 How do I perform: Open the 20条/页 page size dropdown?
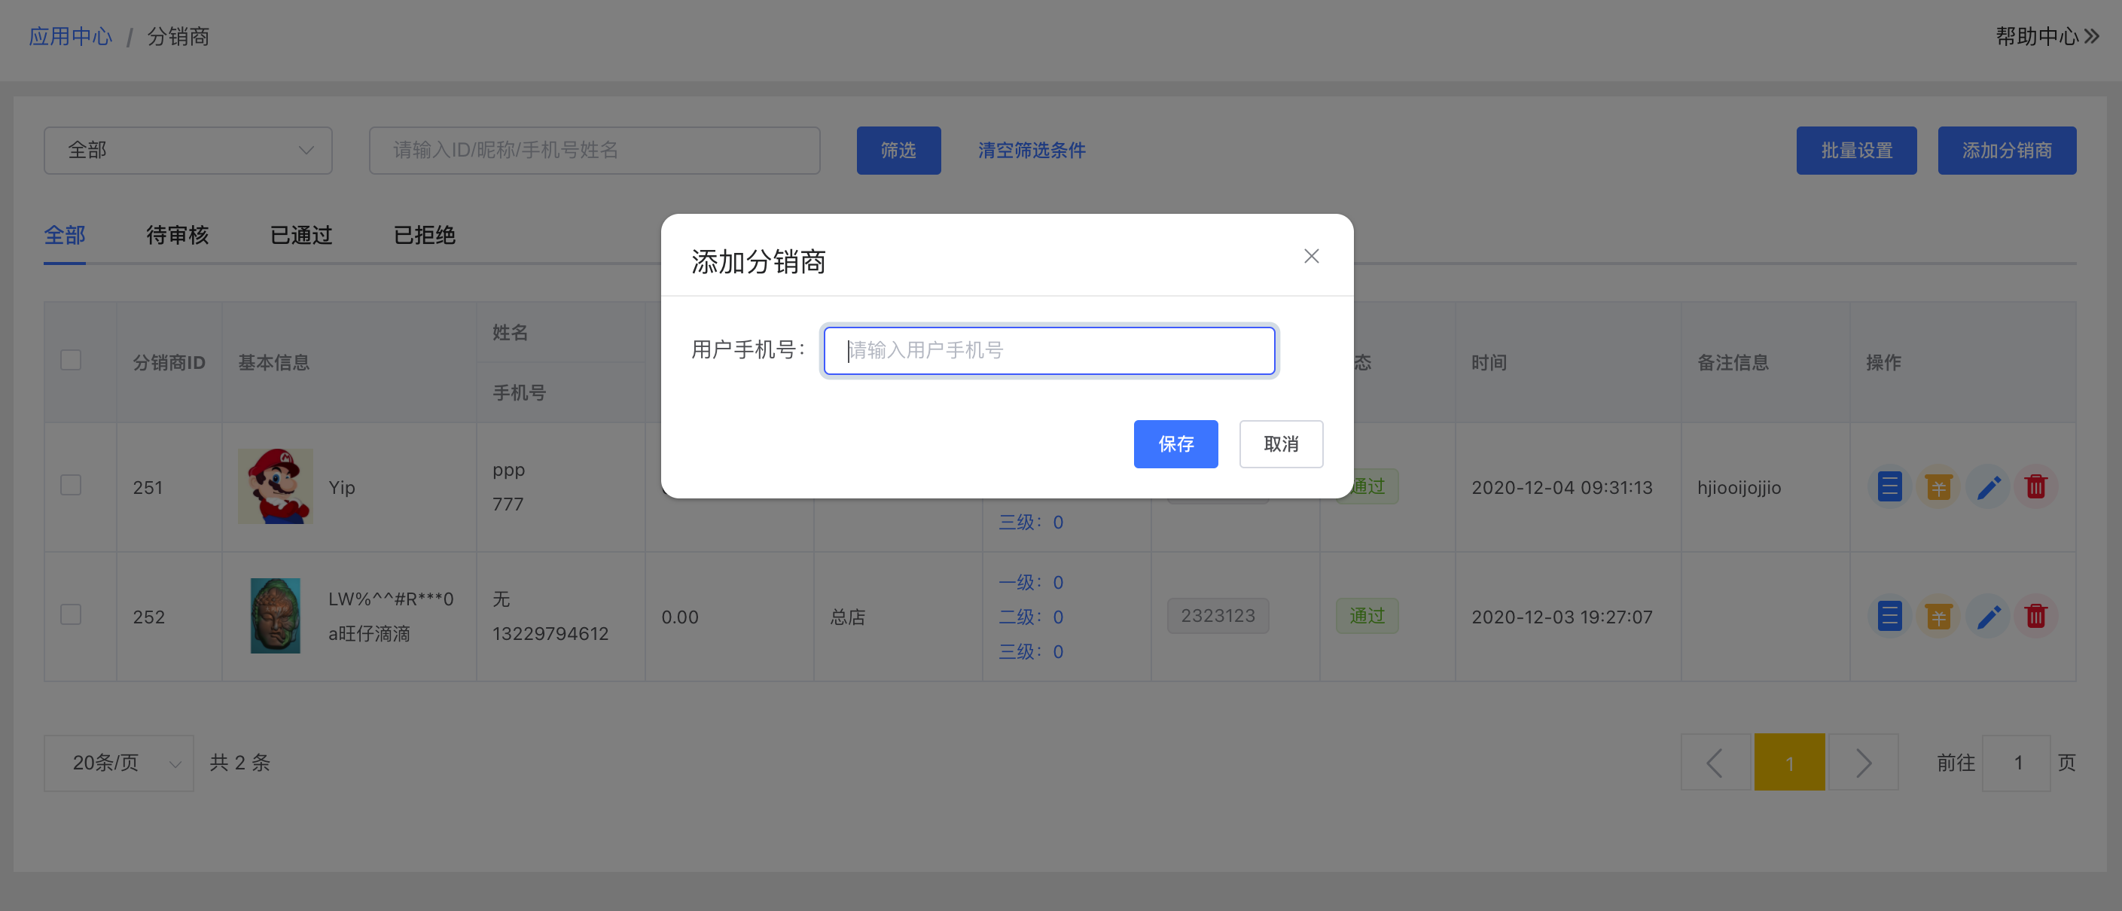(119, 763)
